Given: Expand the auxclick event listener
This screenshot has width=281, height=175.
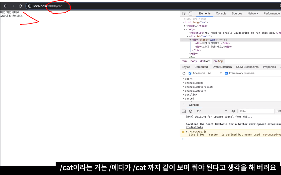Looking at the screenshot, I should 183,94.
